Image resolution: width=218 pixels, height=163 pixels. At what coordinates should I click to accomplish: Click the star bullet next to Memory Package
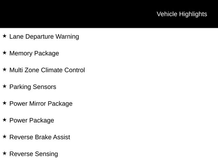pos(4,53)
